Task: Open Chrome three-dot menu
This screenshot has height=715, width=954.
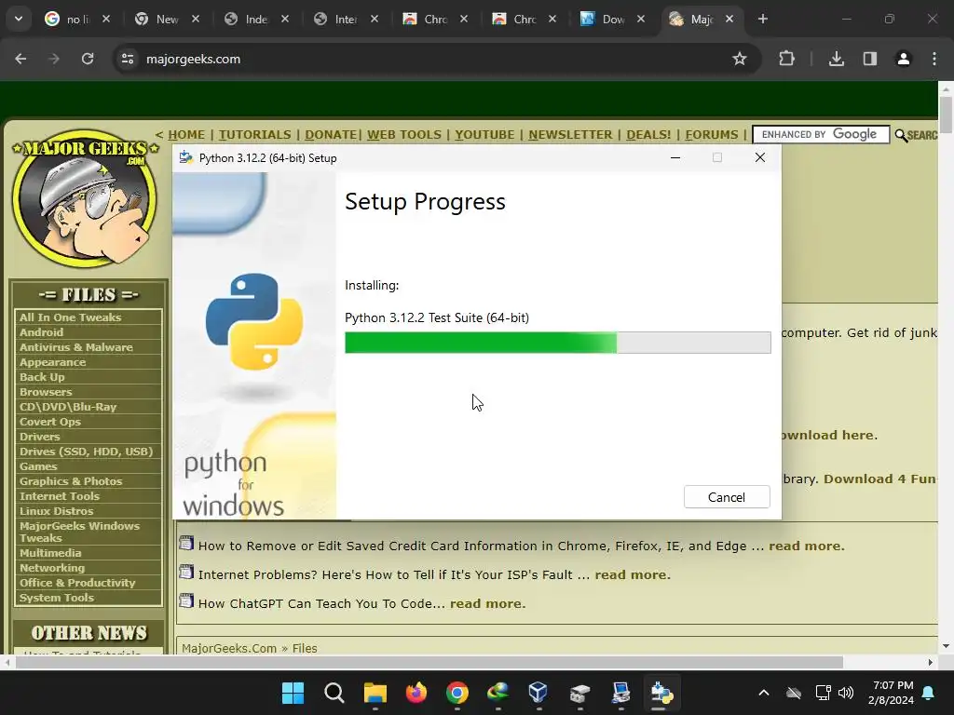Action: point(934,59)
